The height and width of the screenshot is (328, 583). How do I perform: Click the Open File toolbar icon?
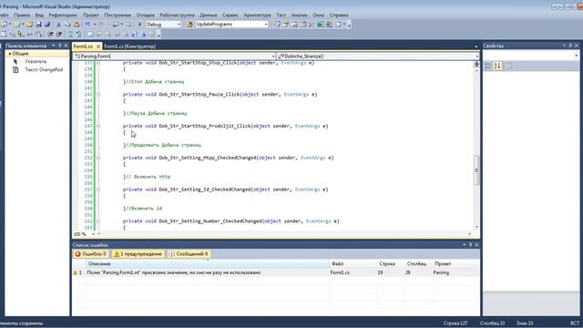pos(29,25)
